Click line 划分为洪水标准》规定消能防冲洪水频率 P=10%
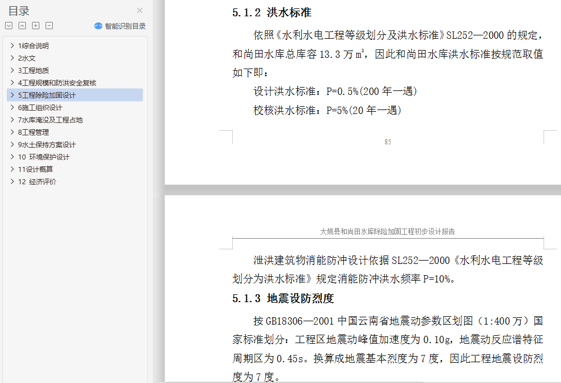The height and width of the screenshot is (383, 561). click(344, 279)
